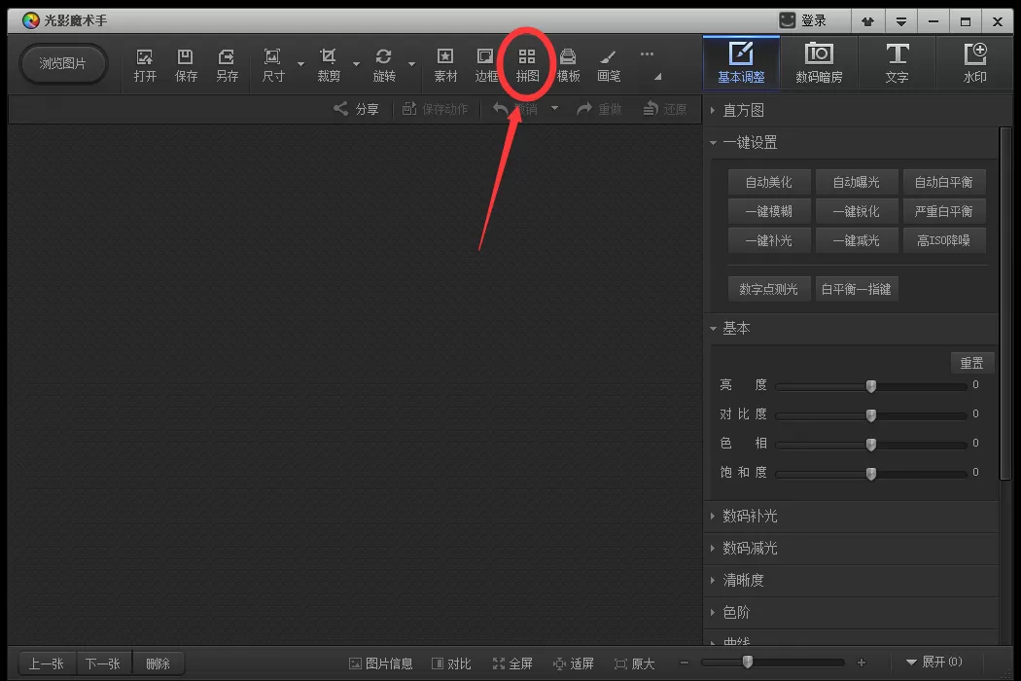Click the zoom in plus icon
Viewport: 1021px width, 681px height.
862,663
